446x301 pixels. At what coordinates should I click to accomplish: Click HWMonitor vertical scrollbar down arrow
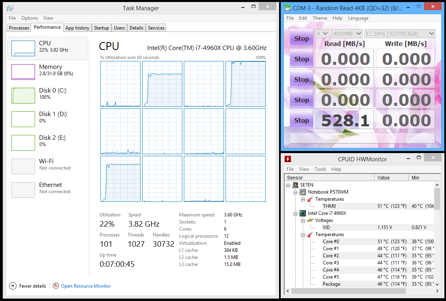437,284
